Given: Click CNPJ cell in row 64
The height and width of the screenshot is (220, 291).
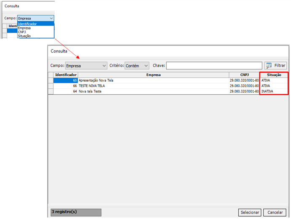Looking at the screenshot, I should pos(244,91).
